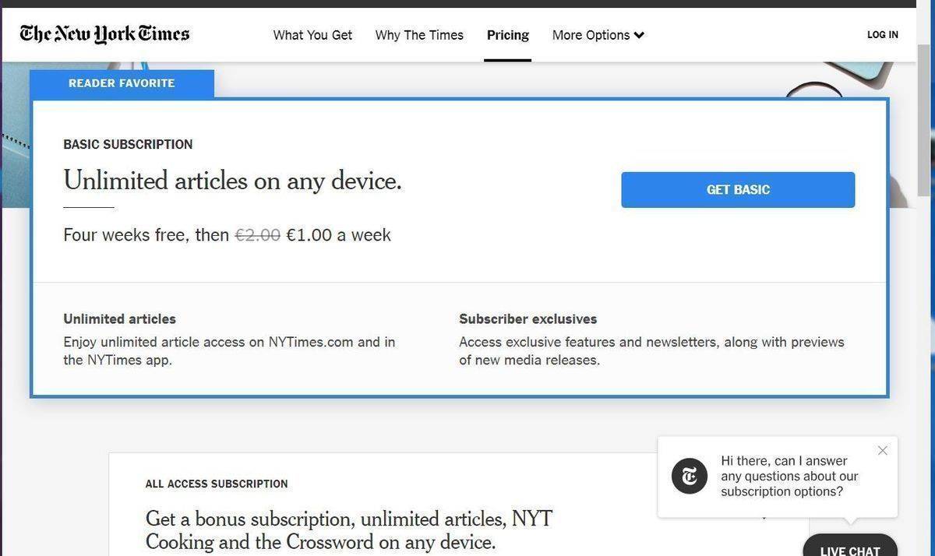Click the ALL ACCESS SUBSCRIPTION label
The width and height of the screenshot is (935, 556).
click(217, 484)
